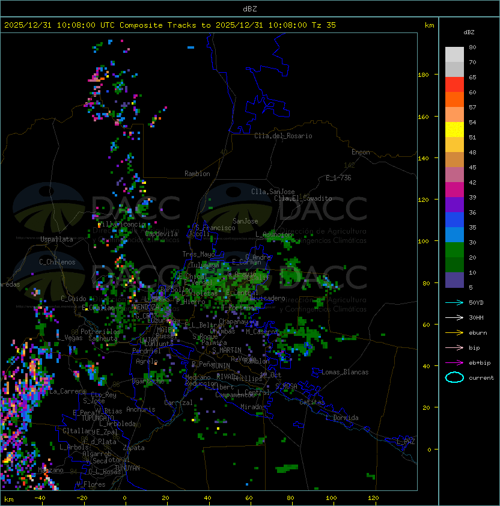Click the Catitas label on map
The width and height of the screenshot is (500, 506).
pyautogui.click(x=312, y=402)
